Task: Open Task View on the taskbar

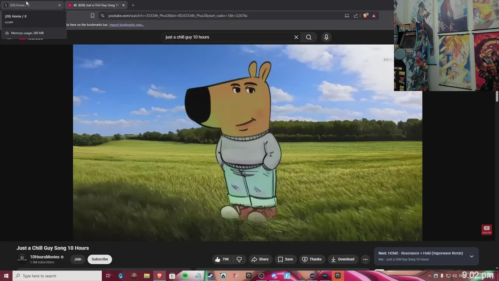Action: 108,276
